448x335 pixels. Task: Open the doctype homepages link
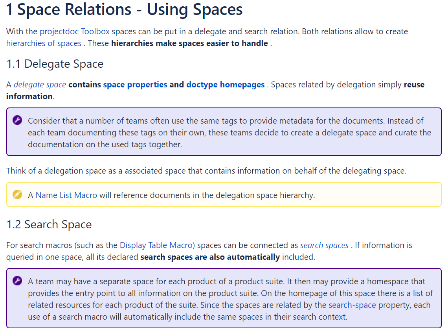[225, 85]
